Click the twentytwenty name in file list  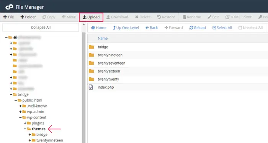pos(108,79)
